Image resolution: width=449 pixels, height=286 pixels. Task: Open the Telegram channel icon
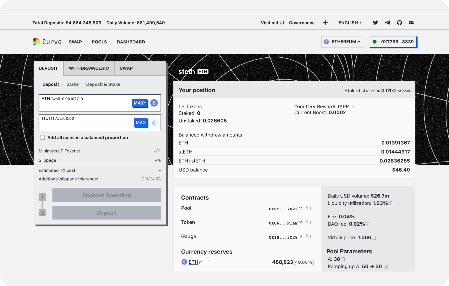(x=388, y=23)
